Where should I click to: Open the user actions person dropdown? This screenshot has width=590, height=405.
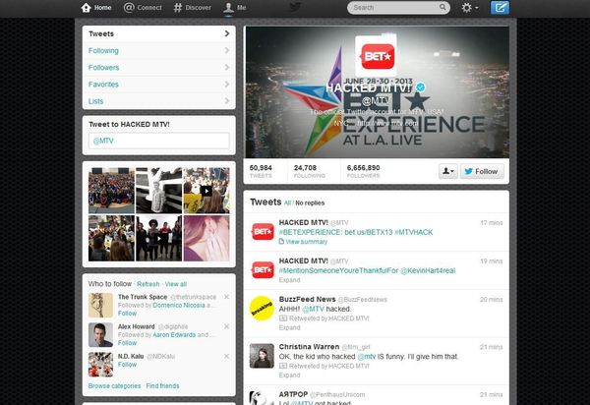click(447, 171)
